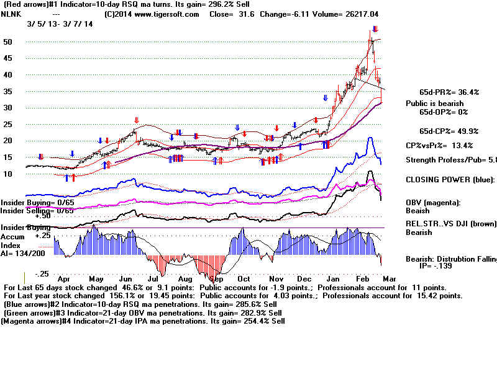Click the REL.STR..VS DJI (brown) label
The height and width of the screenshot is (372, 497).
[451, 224]
